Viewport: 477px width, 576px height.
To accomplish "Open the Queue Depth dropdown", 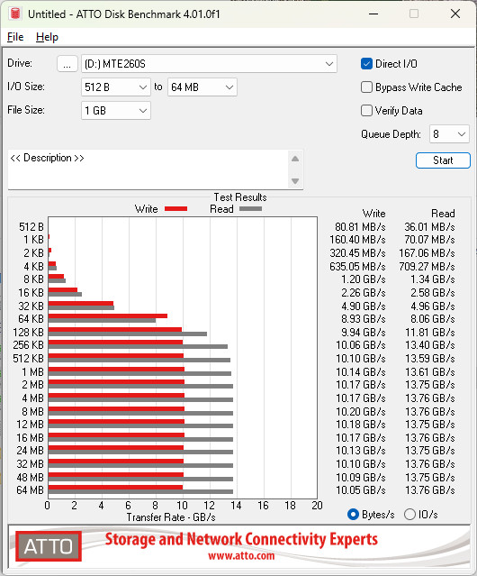I will 449,134.
